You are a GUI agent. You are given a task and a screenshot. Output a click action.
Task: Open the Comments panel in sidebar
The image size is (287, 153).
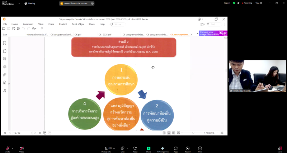[x=5, y=59]
